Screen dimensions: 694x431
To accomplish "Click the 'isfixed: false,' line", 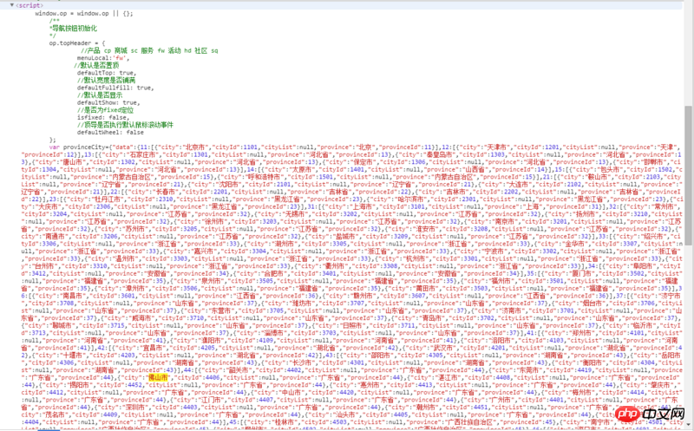I will [102, 117].
